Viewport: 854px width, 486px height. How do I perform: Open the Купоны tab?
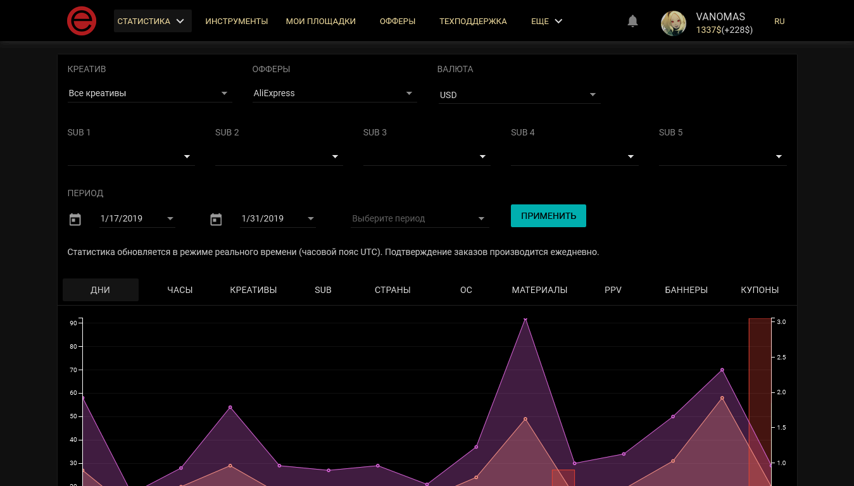tap(760, 290)
